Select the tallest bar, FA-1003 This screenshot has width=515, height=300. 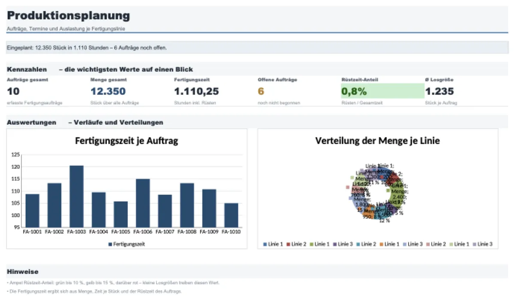point(77,197)
